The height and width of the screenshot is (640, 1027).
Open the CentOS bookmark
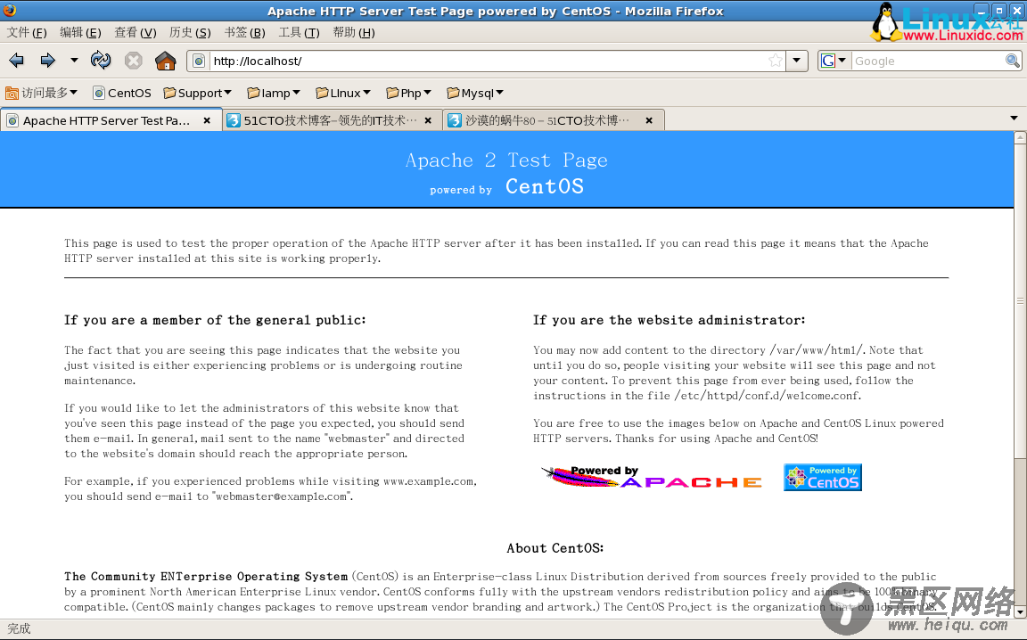pyautogui.click(x=122, y=93)
